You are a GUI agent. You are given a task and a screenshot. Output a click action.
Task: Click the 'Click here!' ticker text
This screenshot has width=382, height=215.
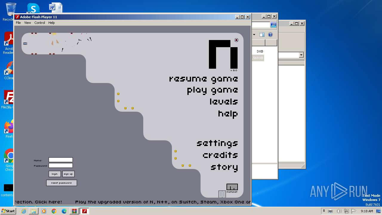[x=48, y=202]
